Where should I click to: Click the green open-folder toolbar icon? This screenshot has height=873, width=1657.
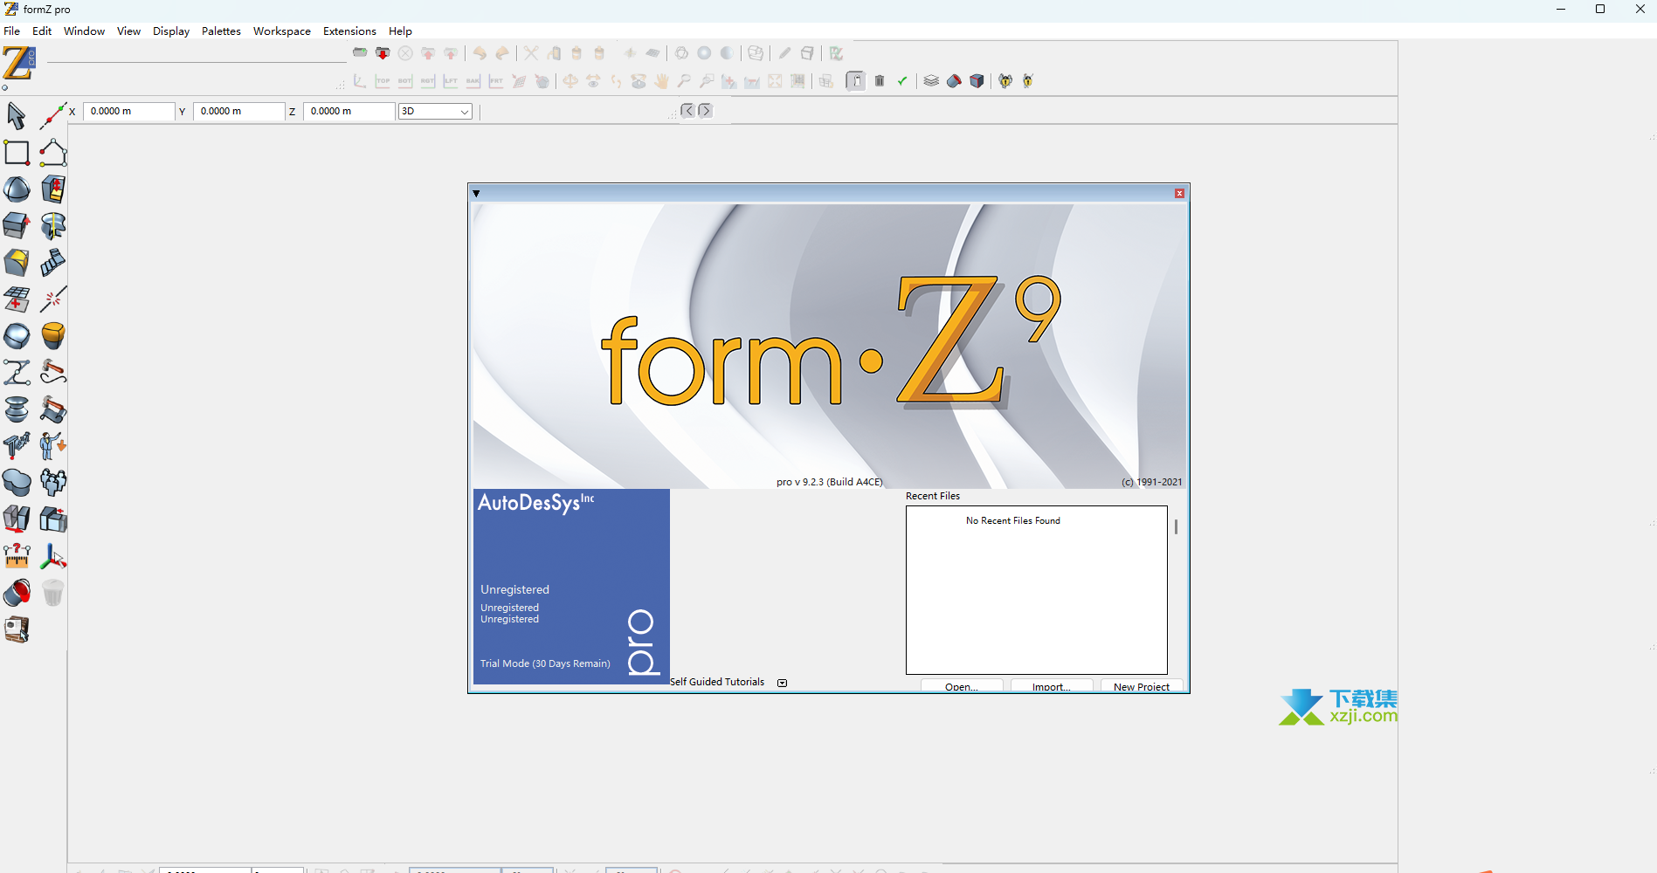coord(360,53)
